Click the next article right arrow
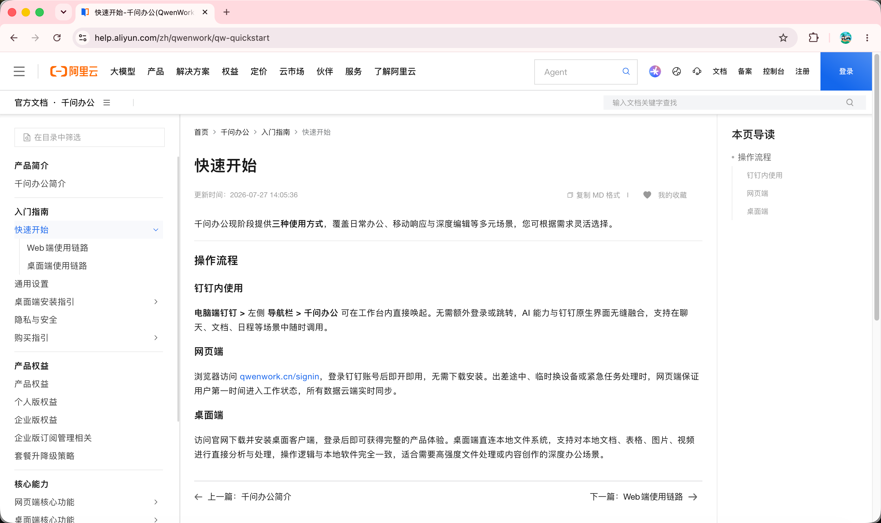Viewport: 881px width, 523px height. (693, 497)
